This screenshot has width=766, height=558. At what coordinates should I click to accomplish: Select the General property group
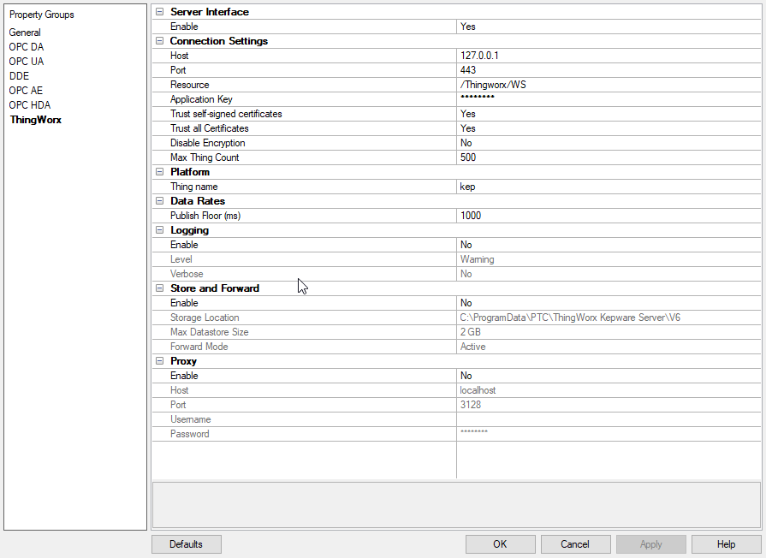[x=24, y=32]
